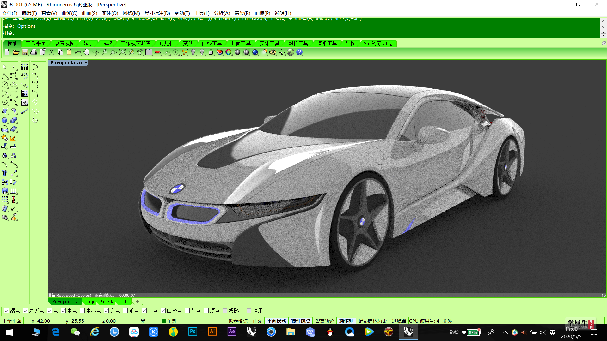
Task: Select the Circle tool
Action: pyautogui.click(x=5, y=85)
